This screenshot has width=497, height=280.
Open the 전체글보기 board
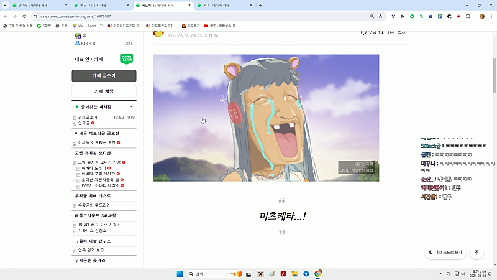[88, 118]
